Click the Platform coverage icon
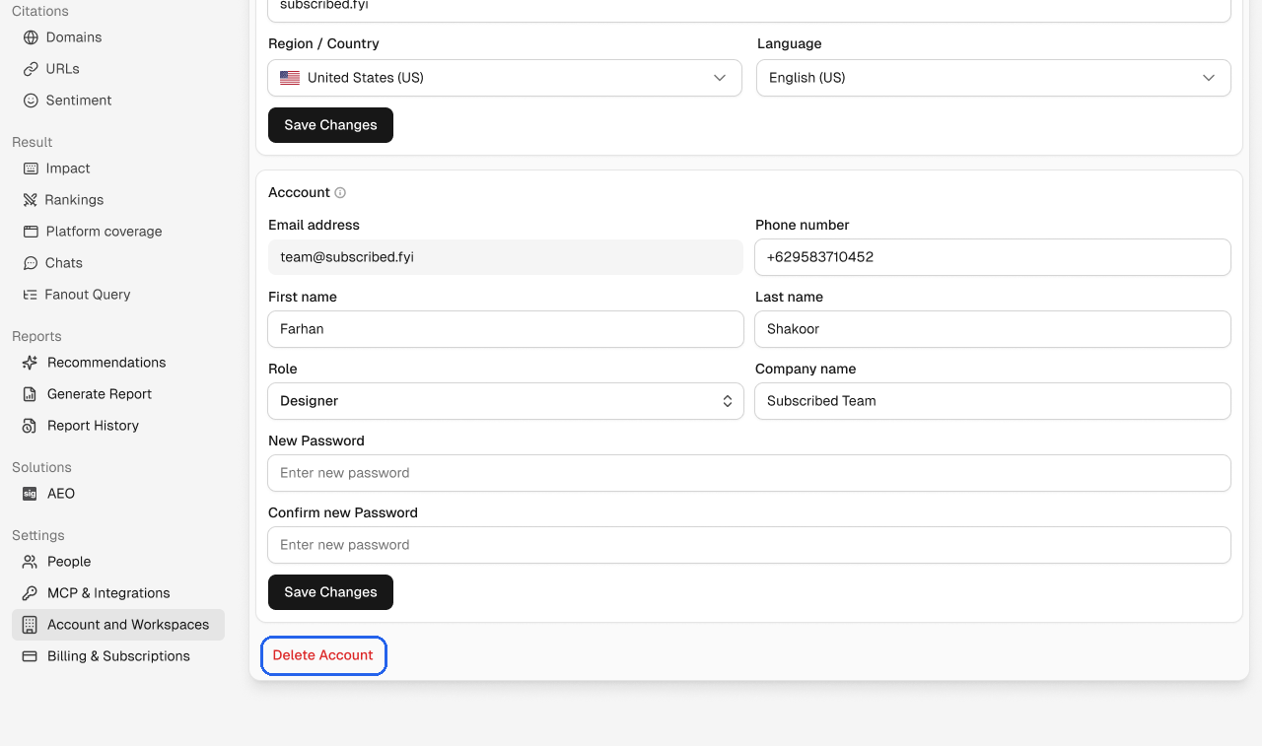This screenshot has width=1262, height=746. coord(31,232)
